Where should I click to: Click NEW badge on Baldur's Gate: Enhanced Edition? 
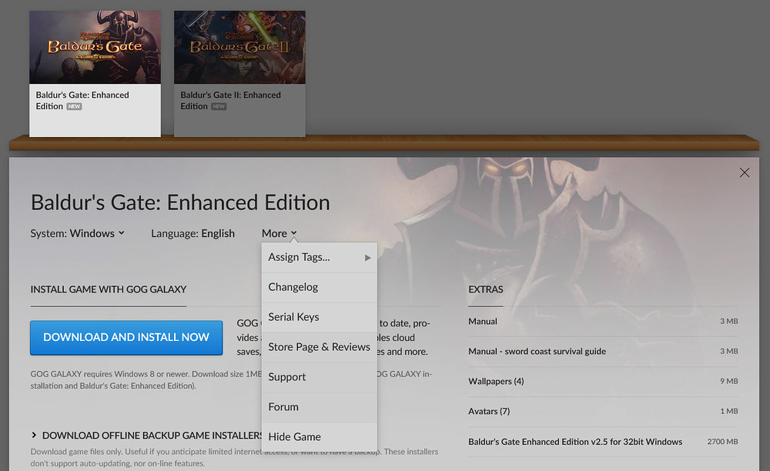(x=74, y=106)
